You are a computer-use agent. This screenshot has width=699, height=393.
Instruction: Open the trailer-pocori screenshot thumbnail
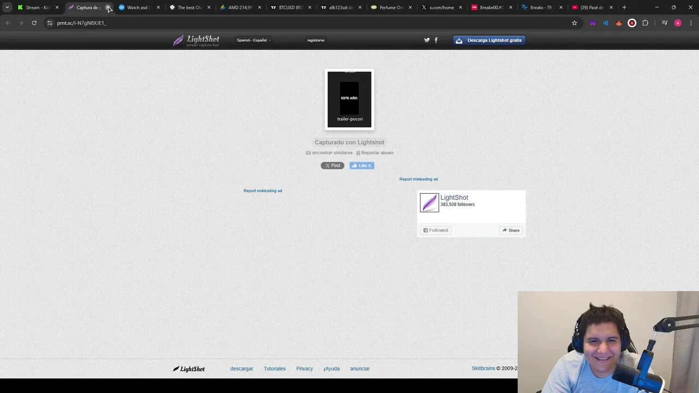(x=349, y=99)
